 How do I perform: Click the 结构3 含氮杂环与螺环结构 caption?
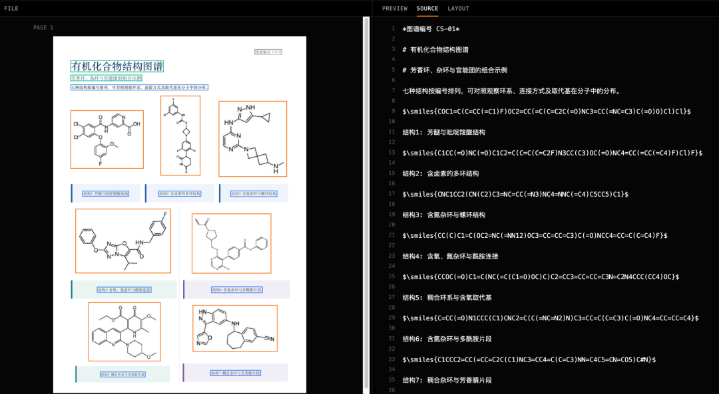coord(254,193)
